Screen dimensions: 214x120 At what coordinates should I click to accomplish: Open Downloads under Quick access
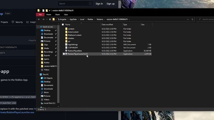tap(48, 34)
